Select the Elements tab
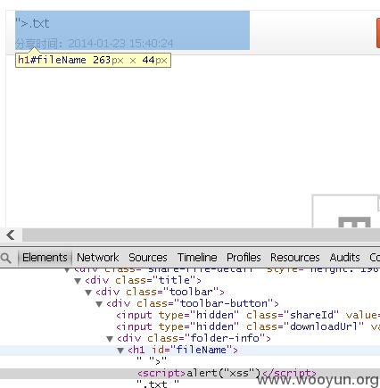Image resolution: width=380 pixels, height=388 pixels. pos(45,258)
